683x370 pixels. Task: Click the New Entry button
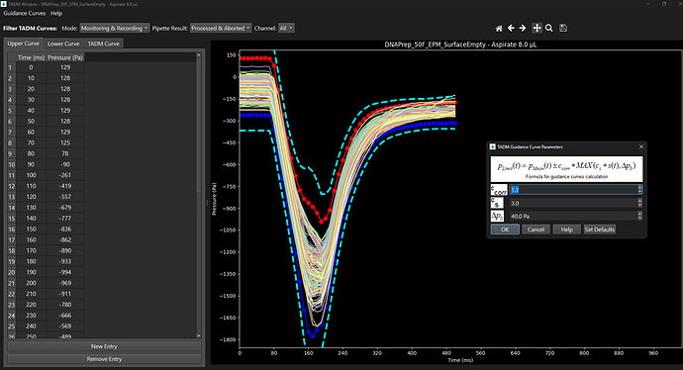(x=104, y=346)
